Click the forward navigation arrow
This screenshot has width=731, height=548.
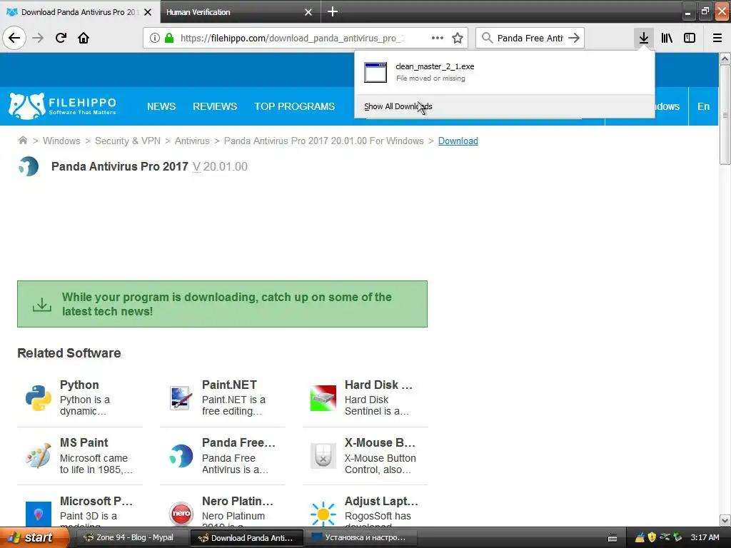(38, 38)
